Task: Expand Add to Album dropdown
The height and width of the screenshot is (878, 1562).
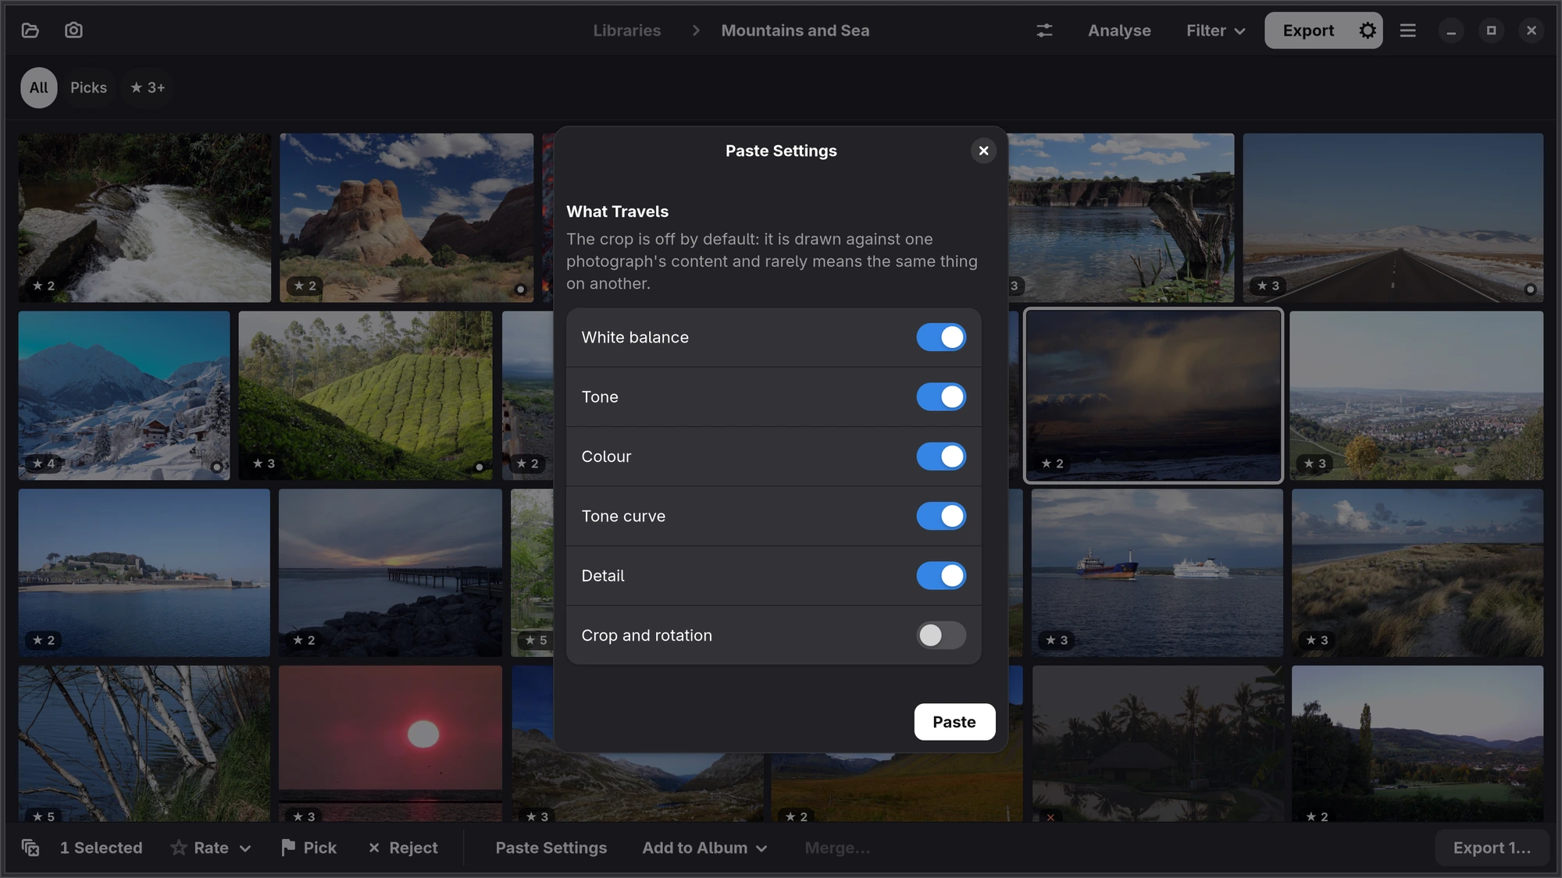Action: tap(704, 848)
